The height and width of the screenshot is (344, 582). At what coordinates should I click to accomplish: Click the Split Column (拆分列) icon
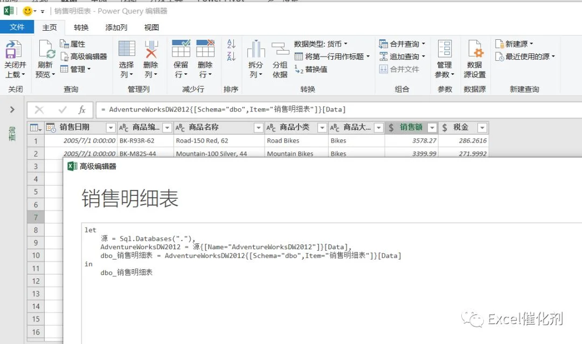256,50
